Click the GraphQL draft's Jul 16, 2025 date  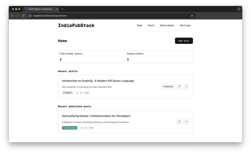[x=82, y=92]
